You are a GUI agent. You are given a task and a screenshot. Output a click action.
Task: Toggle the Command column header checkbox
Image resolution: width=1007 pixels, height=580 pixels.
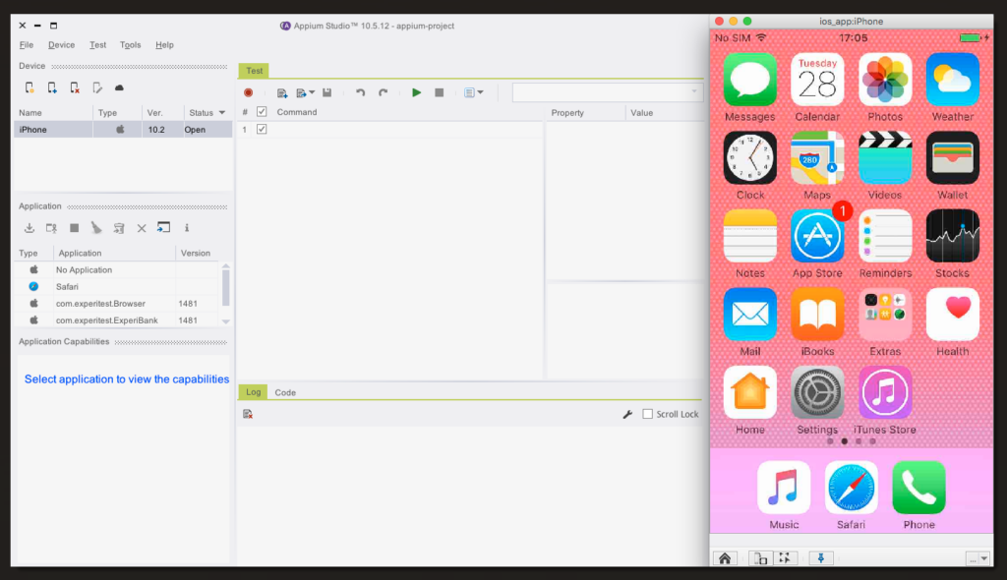(x=262, y=112)
